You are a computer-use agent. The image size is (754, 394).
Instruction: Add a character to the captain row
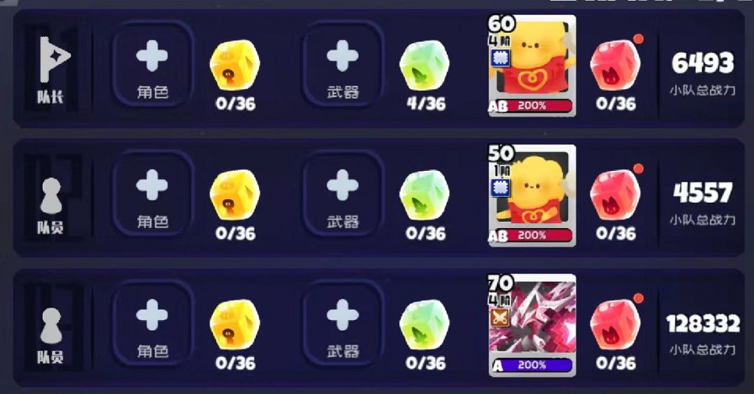point(152,64)
